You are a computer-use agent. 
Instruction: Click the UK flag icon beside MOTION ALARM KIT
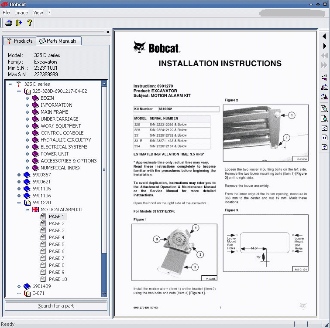(x=35, y=210)
